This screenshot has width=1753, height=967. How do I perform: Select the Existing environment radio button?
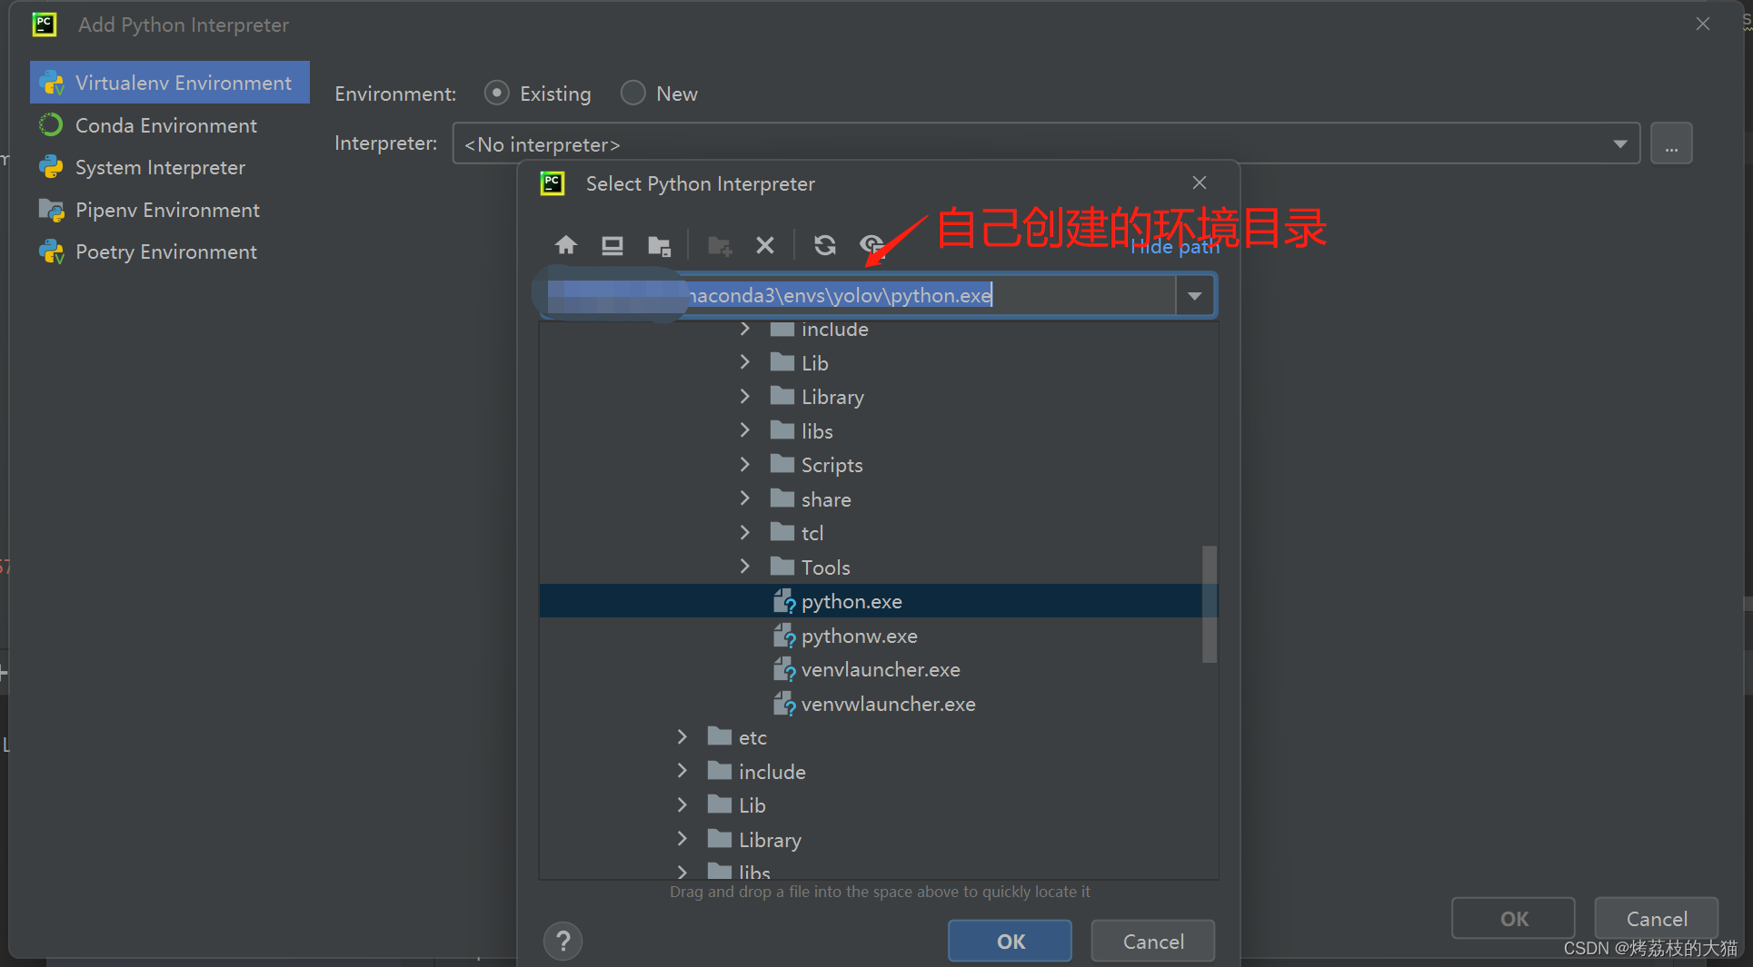(x=496, y=93)
